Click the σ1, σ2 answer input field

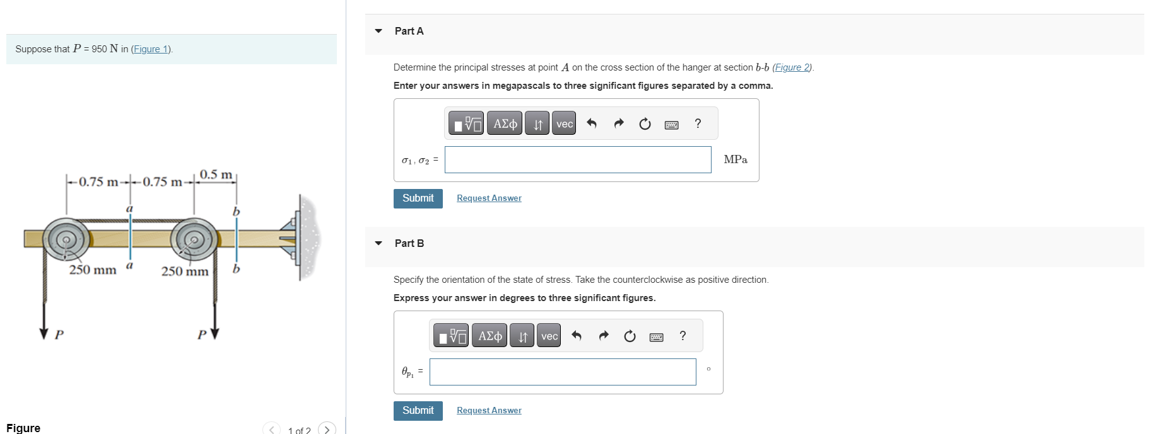click(x=577, y=159)
